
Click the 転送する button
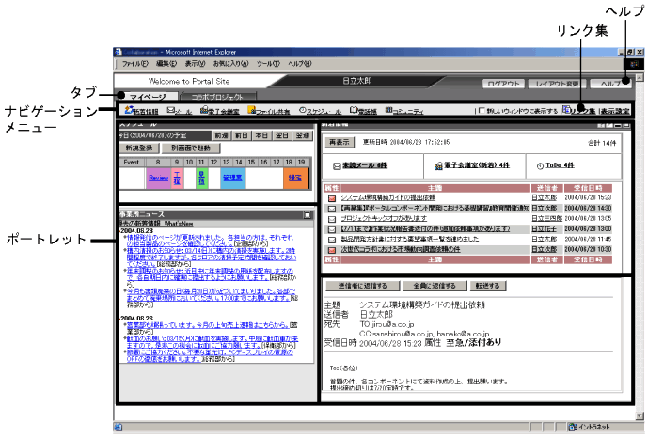[x=488, y=286]
